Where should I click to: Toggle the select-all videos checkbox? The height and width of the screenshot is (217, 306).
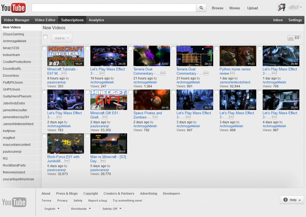(45, 37)
